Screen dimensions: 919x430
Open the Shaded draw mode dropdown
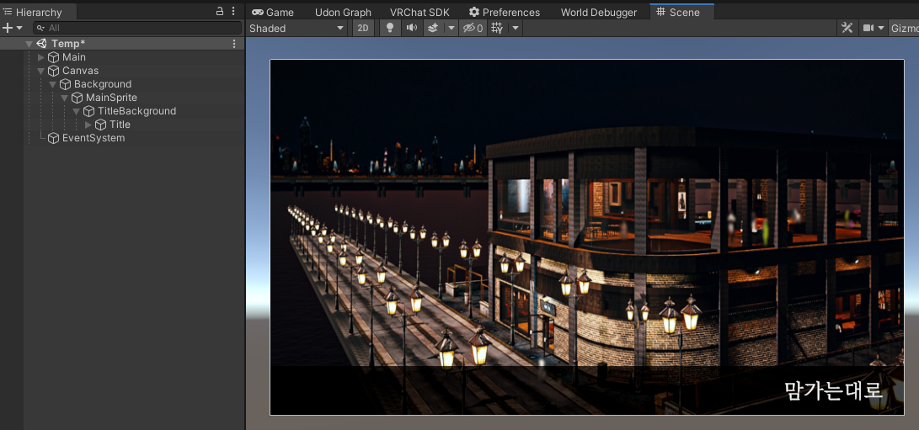[297, 28]
